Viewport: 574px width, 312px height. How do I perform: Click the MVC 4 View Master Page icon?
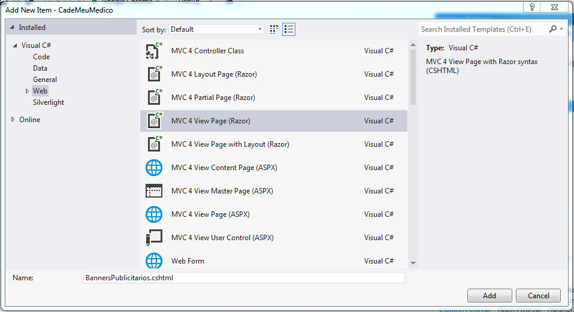pos(154,191)
